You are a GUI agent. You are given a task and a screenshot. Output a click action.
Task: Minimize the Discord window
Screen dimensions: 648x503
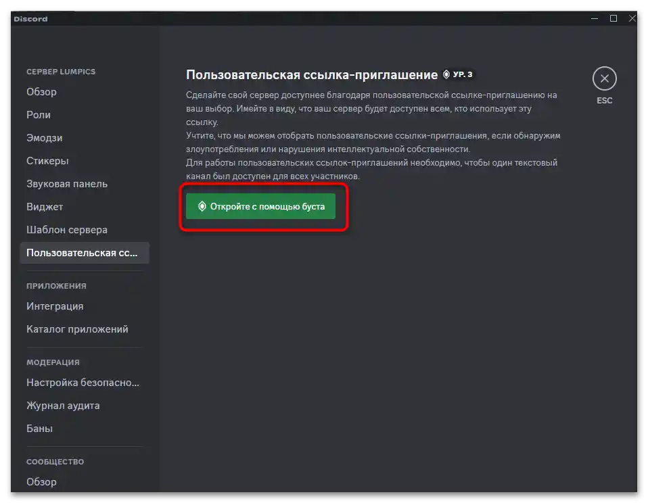[x=595, y=18]
